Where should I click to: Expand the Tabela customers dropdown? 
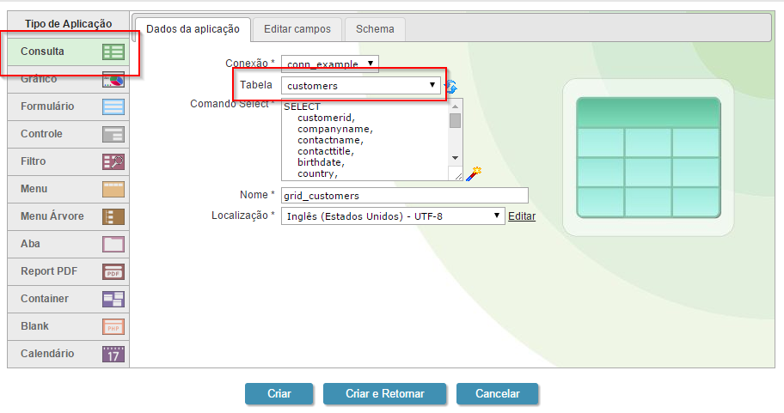click(x=361, y=86)
